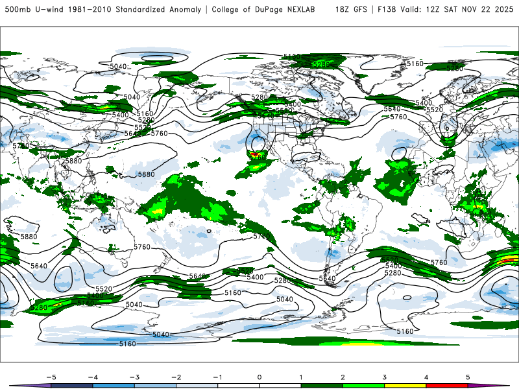Click the '−5' colorbar label
This screenshot has height=389, width=519.
[51, 377]
